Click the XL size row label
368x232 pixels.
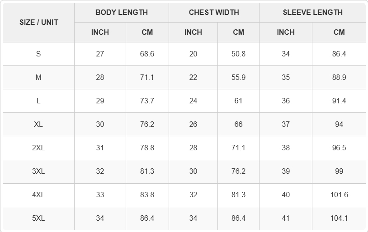pyautogui.click(x=38, y=125)
